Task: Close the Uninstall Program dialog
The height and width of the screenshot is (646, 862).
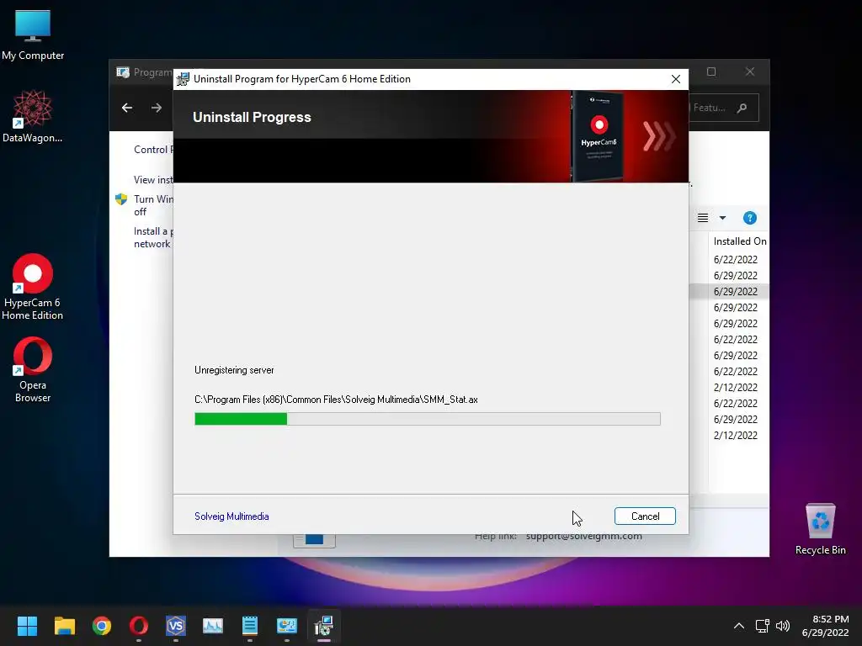Action: pyautogui.click(x=676, y=79)
